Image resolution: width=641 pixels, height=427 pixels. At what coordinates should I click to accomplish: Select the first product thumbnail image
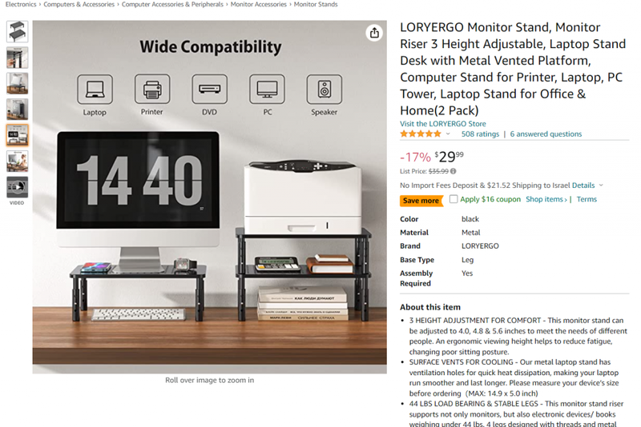(17, 31)
